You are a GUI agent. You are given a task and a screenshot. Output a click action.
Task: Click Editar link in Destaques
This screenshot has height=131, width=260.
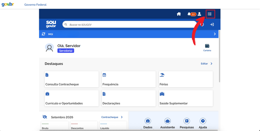pyautogui.click(x=204, y=64)
